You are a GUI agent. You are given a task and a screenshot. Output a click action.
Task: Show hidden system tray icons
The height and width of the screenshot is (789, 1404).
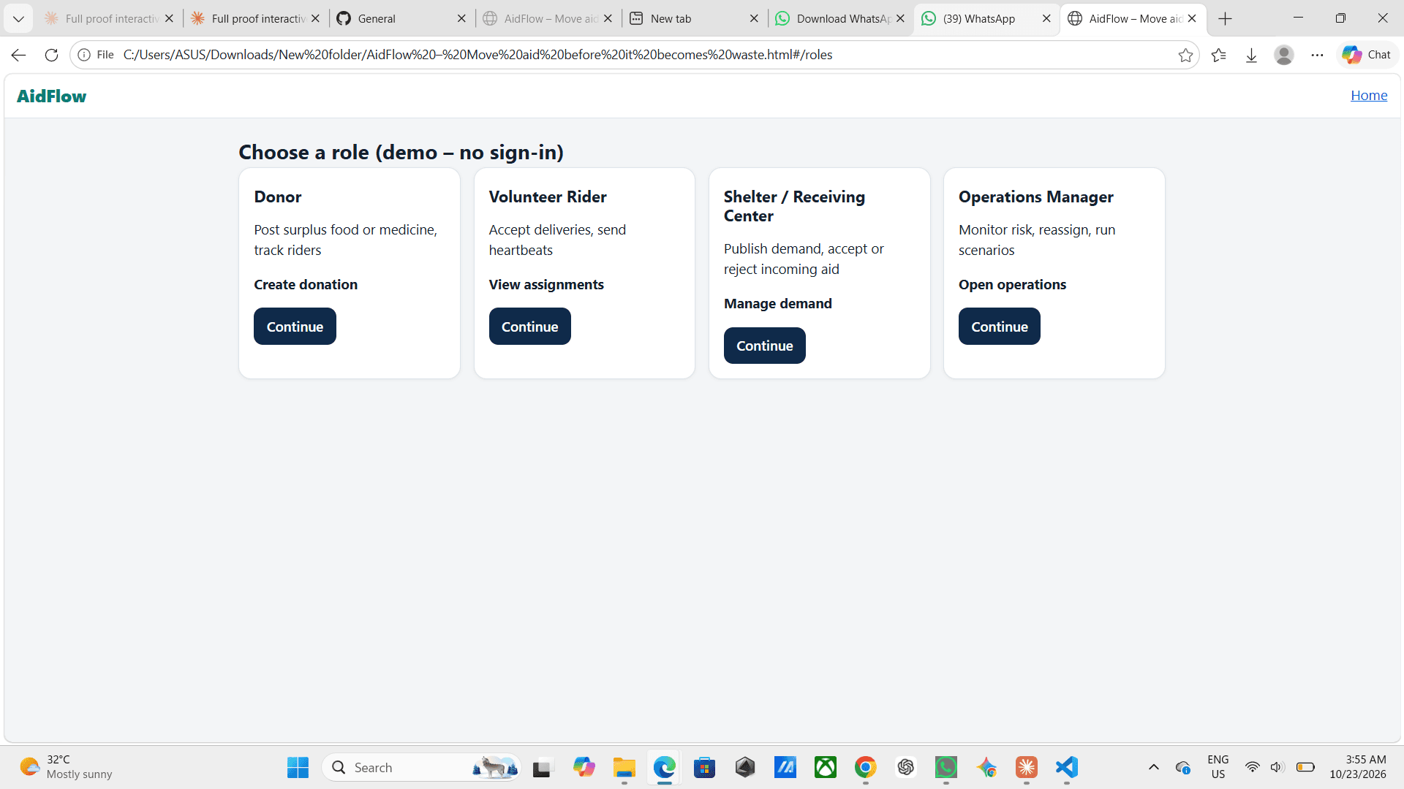(x=1153, y=767)
